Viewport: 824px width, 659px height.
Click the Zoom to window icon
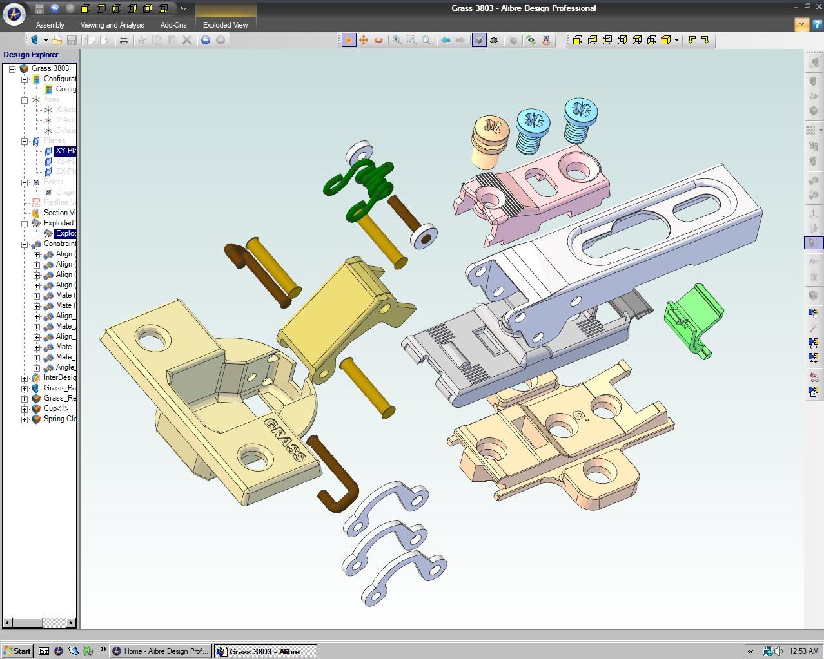click(x=411, y=40)
